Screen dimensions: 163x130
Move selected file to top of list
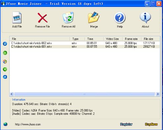point(5,44)
